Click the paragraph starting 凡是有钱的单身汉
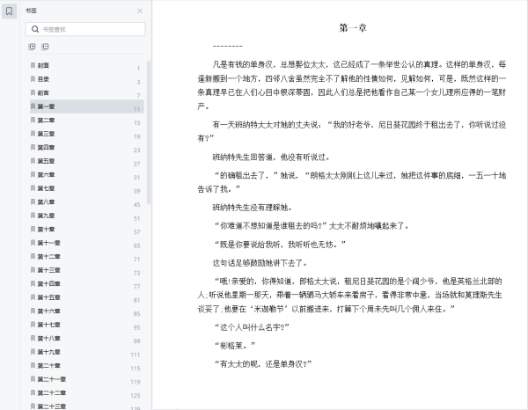Viewport: 528px width, 410px height. point(351,85)
